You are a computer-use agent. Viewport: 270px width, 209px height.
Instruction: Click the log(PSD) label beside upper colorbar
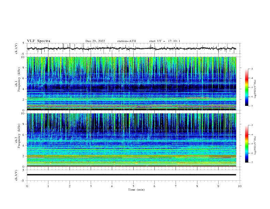(255, 89)
